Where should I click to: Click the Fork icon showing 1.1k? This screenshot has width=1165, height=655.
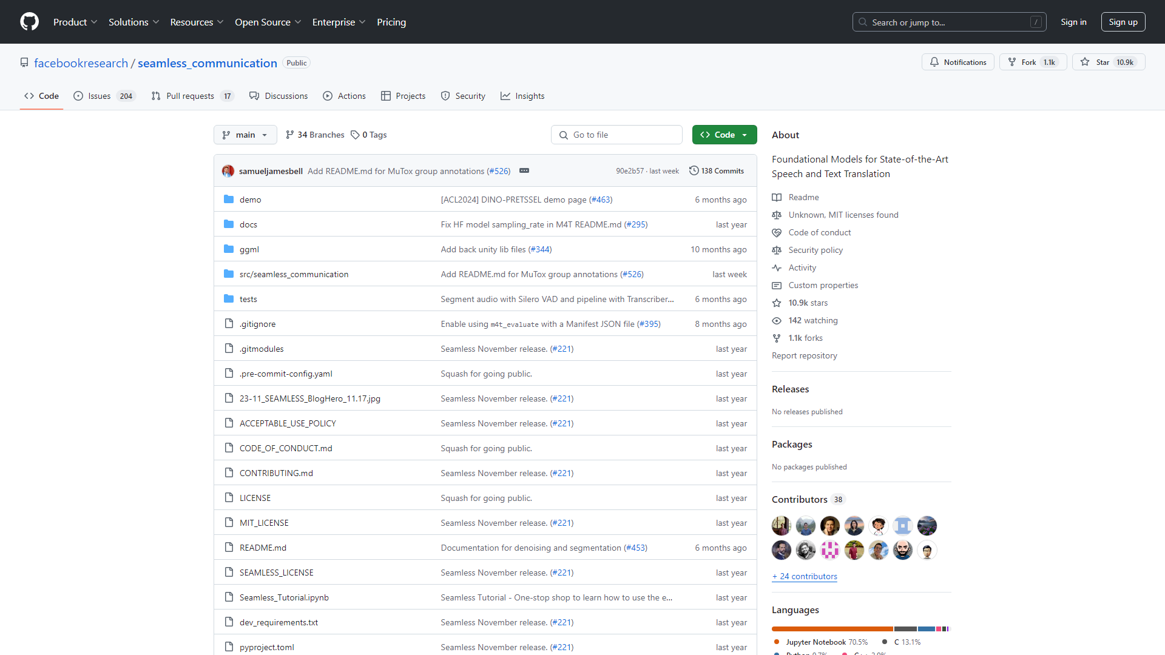1032,62
